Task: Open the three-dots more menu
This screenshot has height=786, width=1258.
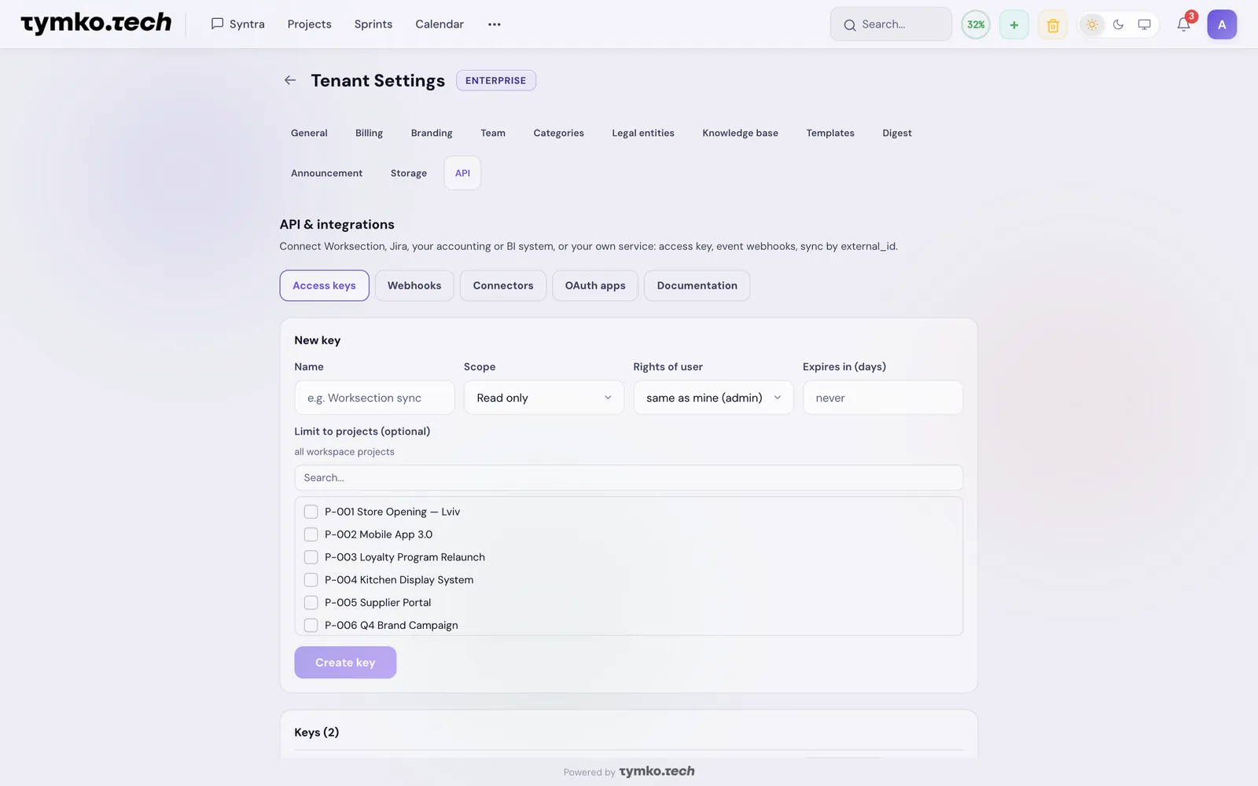Action: [x=494, y=24]
